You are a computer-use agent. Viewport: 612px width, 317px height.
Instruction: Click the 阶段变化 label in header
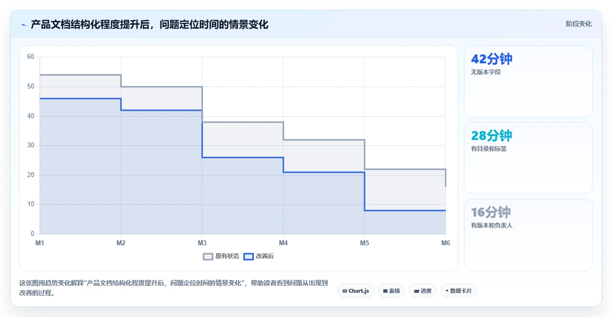tap(579, 24)
